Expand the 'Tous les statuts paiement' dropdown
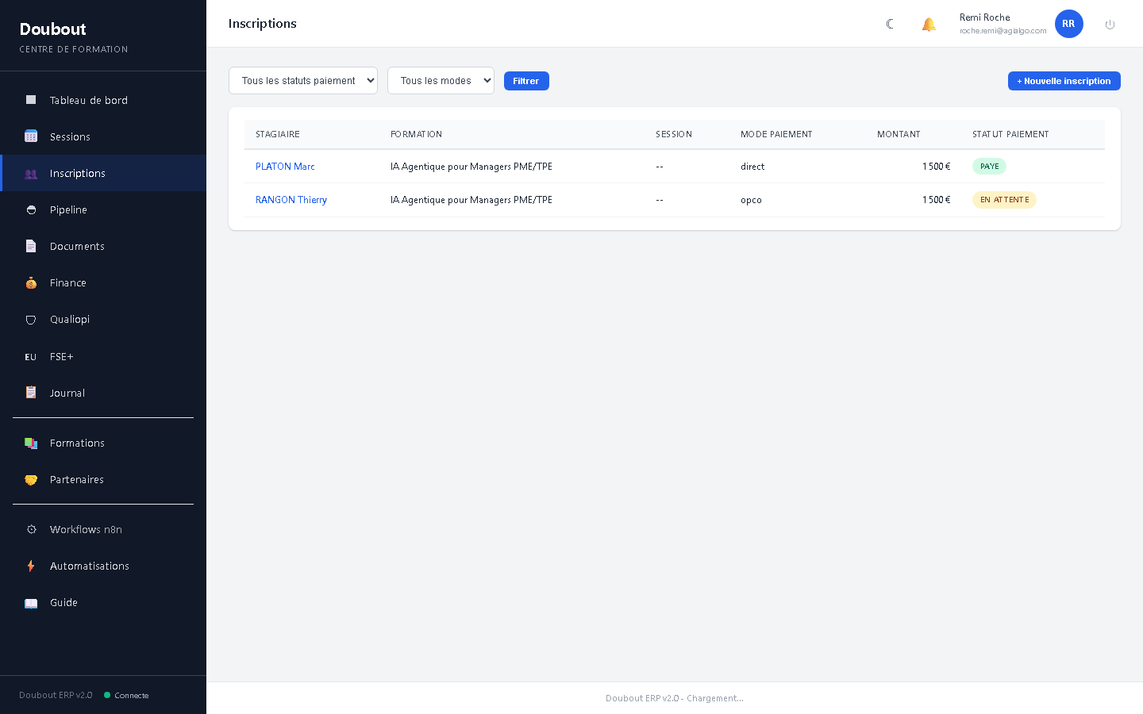Image resolution: width=1143 pixels, height=714 pixels. click(303, 80)
